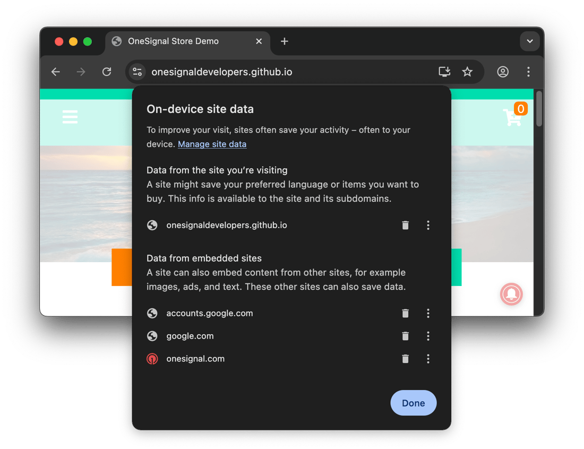Click the accounts.google.com globe icon
Image resolution: width=584 pixels, height=449 pixels.
pyautogui.click(x=152, y=314)
